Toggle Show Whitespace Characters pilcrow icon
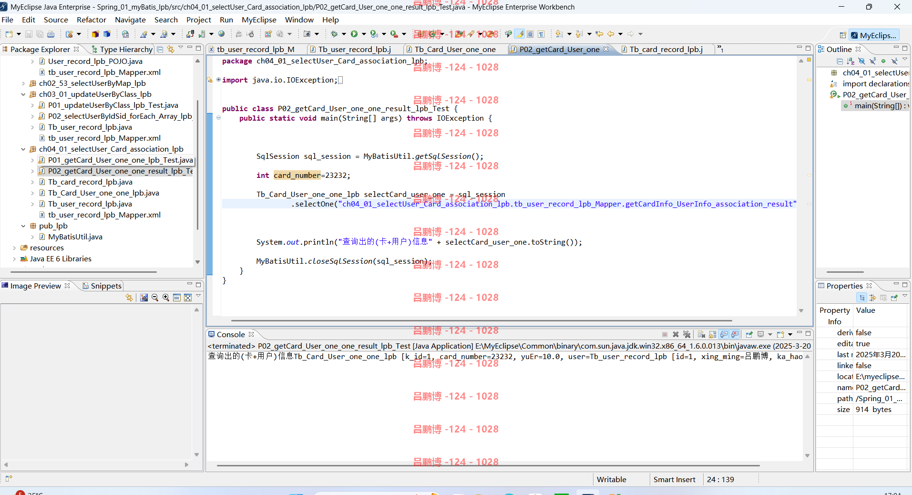The height and width of the screenshot is (495, 912). [x=541, y=34]
